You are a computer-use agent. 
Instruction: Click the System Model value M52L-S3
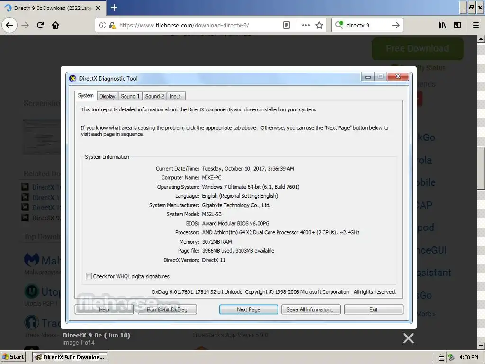(212, 214)
